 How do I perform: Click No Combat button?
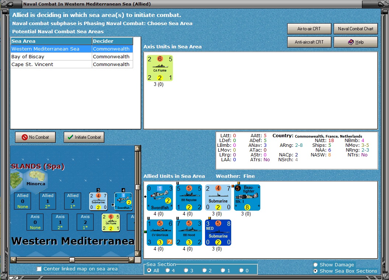point(35,137)
